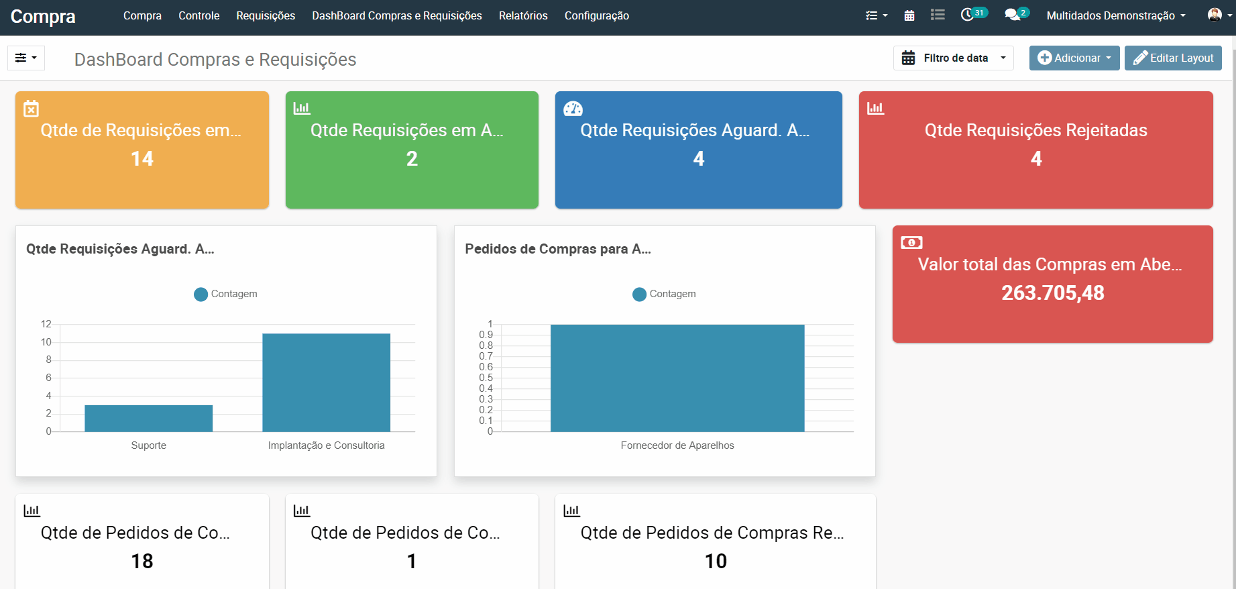Expand the Filtro de data dropdown
The height and width of the screenshot is (589, 1236).
(953, 58)
